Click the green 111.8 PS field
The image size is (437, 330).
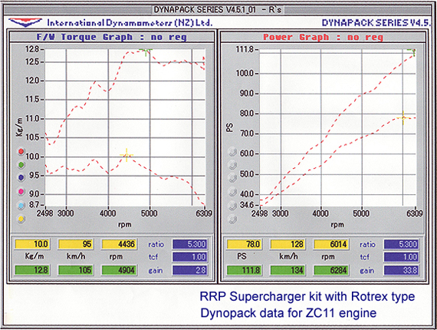tap(244, 270)
